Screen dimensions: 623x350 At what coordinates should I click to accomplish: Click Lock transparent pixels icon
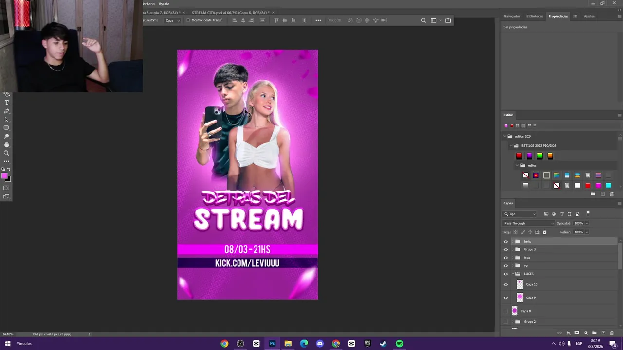(516, 232)
